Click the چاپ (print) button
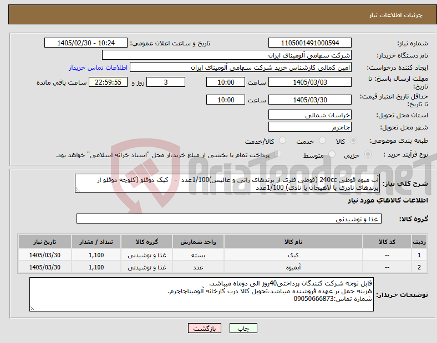 [x=243, y=328]
